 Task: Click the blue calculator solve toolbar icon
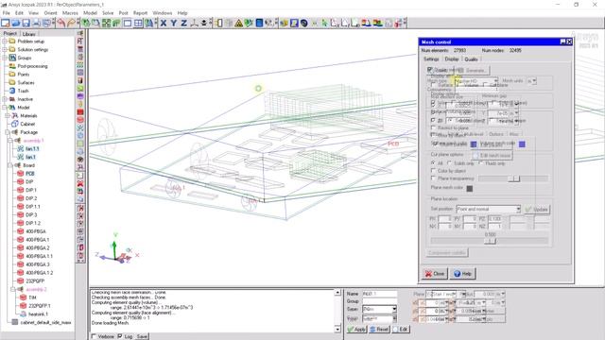[x=259, y=23]
